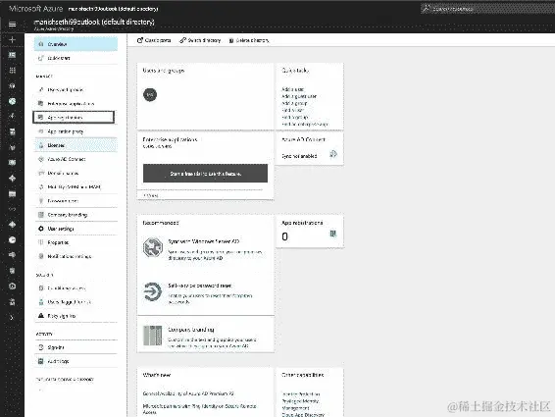Open Risky sign-ins menu item

76,316
